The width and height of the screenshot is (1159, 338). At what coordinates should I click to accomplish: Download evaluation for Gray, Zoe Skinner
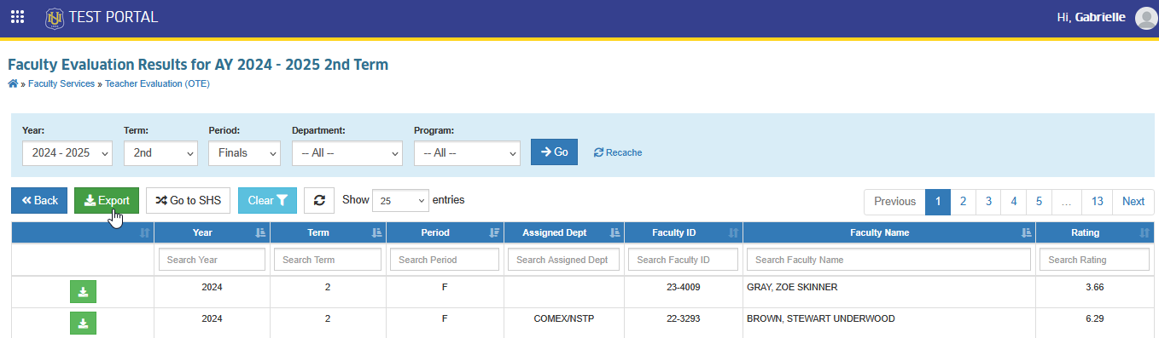83,292
